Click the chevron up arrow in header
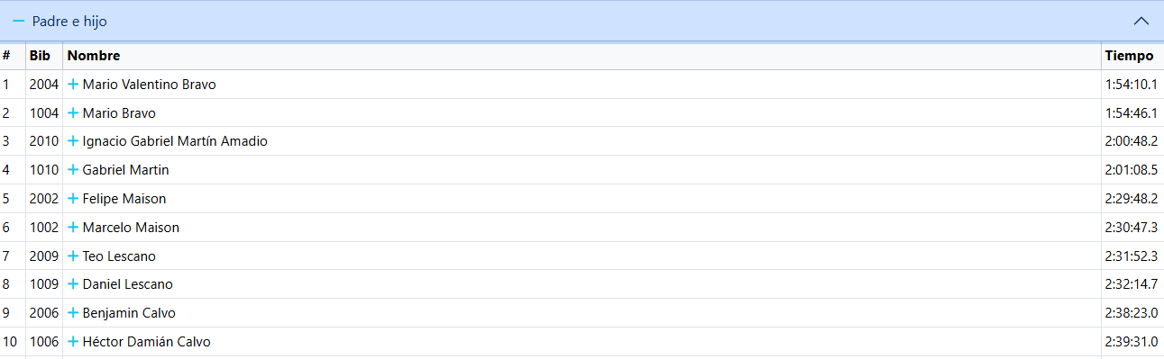The width and height of the screenshot is (1164, 359). (1141, 21)
